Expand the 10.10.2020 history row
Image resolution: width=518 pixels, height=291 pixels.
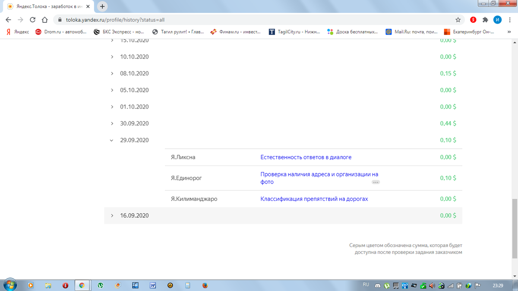[x=283, y=57]
